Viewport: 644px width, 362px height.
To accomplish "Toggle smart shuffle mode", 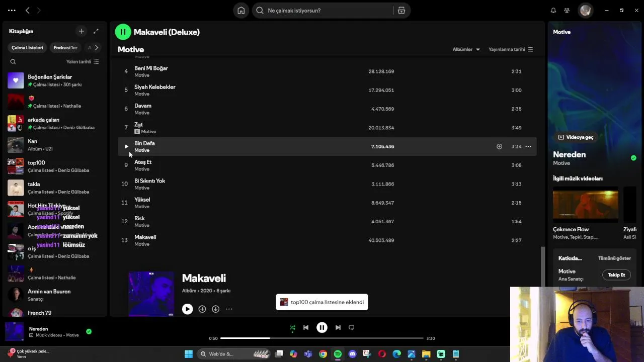I will click(292, 327).
